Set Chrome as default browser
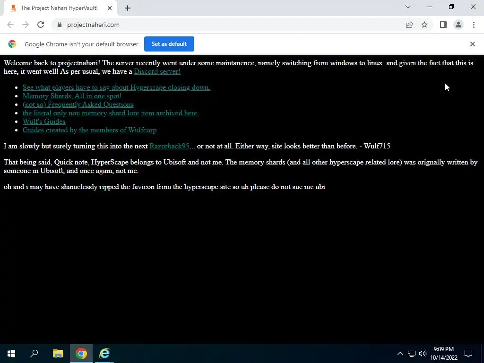The width and height of the screenshot is (484, 363). point(169,44)
